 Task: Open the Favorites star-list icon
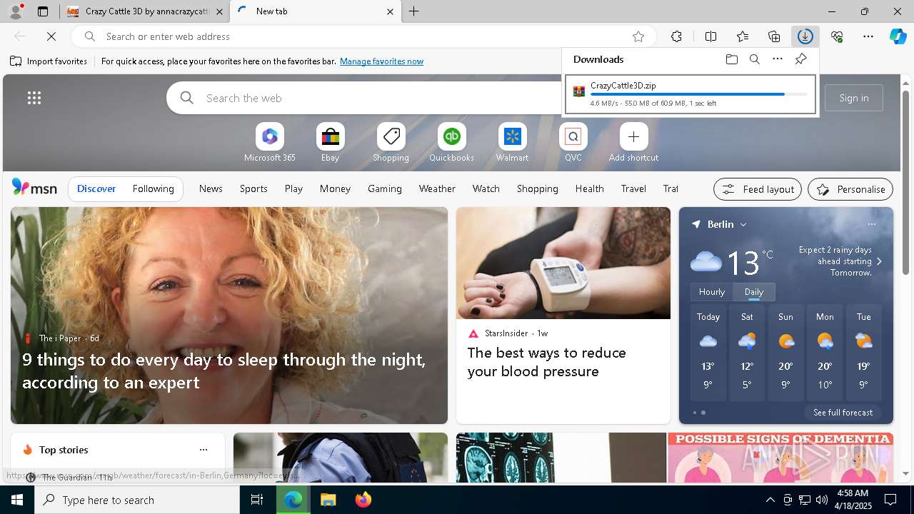[x=743, y=36]
